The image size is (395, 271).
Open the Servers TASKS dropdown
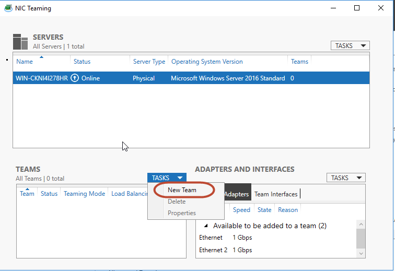coord(350,45)
